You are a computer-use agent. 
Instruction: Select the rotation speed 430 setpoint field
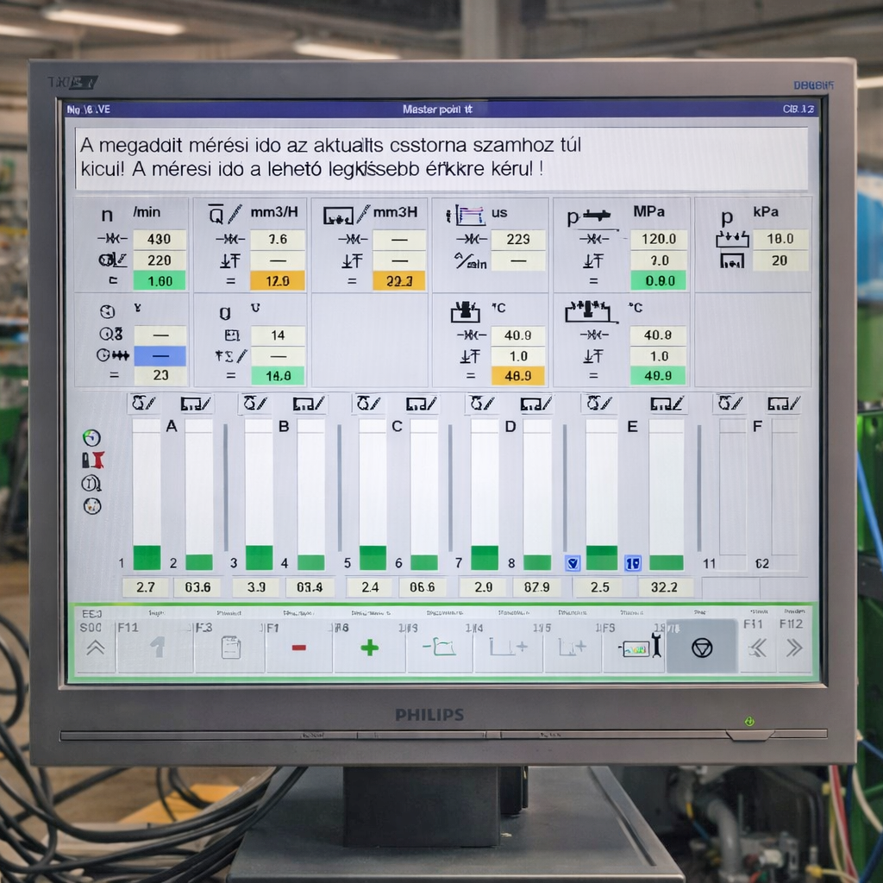(x=160, y=239)
